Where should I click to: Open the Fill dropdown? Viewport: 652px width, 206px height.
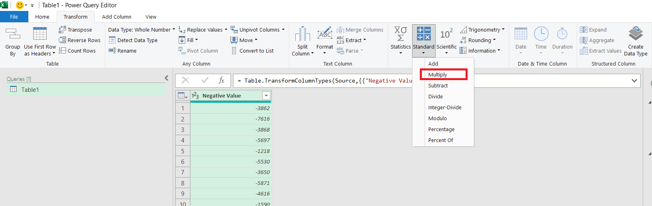point(188,40)
